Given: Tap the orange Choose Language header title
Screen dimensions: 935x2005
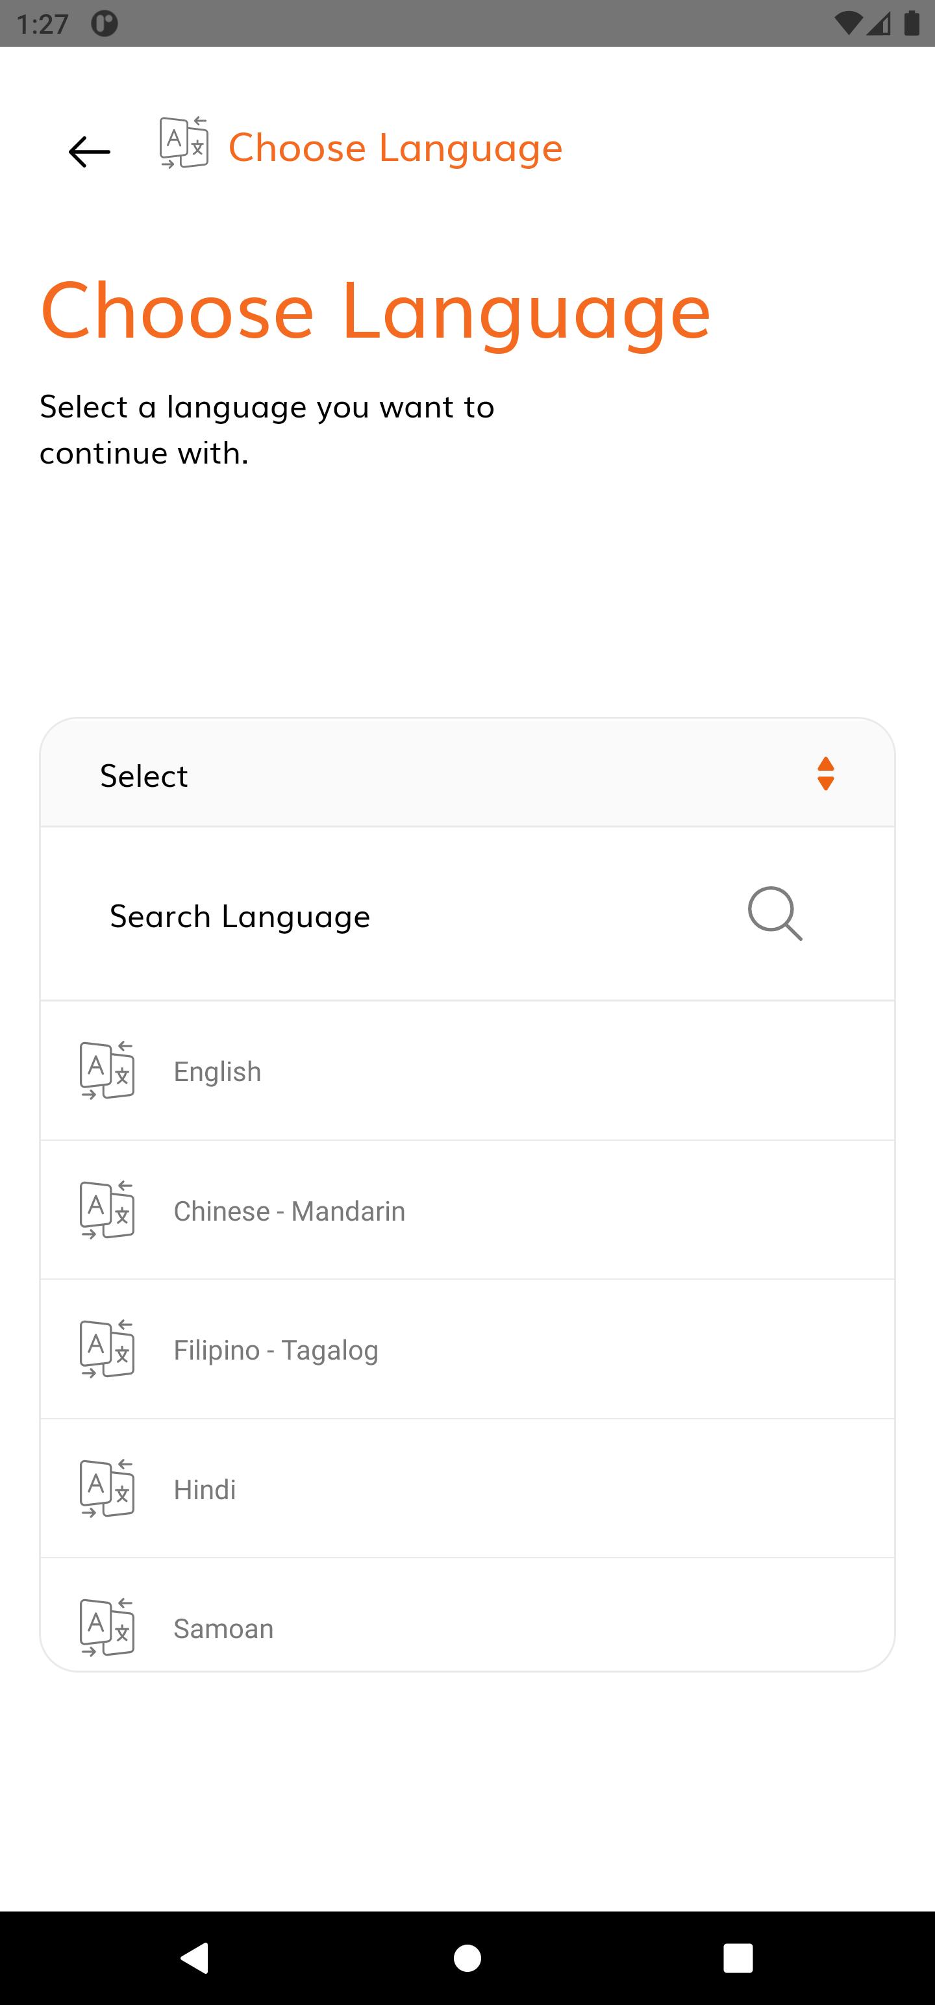Looking at the screenshot, I should coord(395,148).
